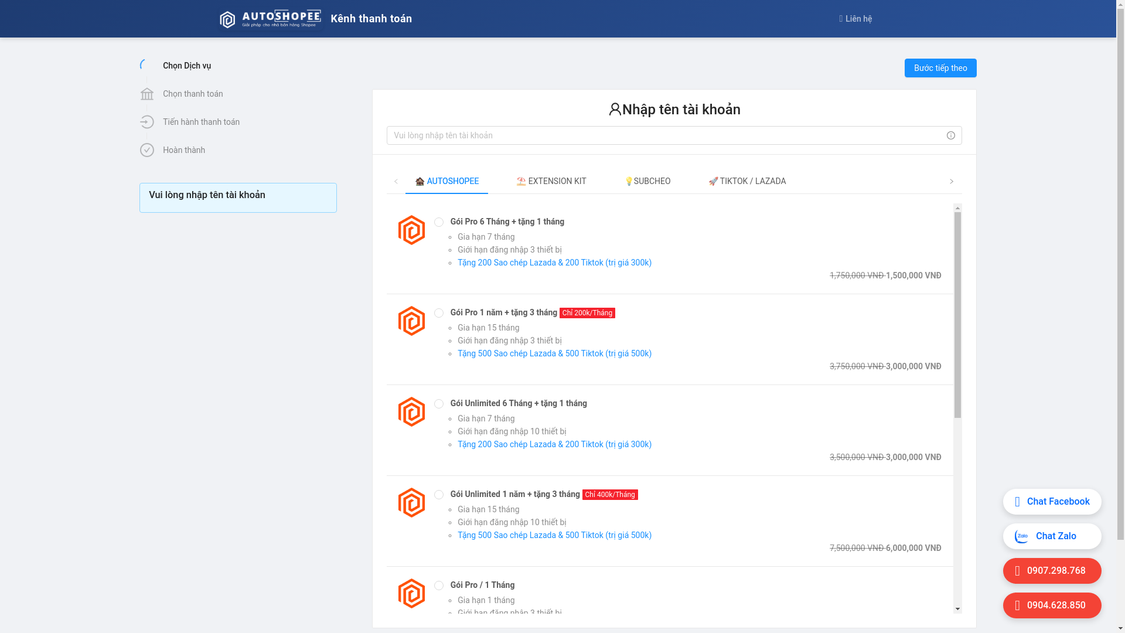This screenshot has height=633, width=1125.
Task: Select the Gói Pro 1 năm radio option
Action: 439,313
